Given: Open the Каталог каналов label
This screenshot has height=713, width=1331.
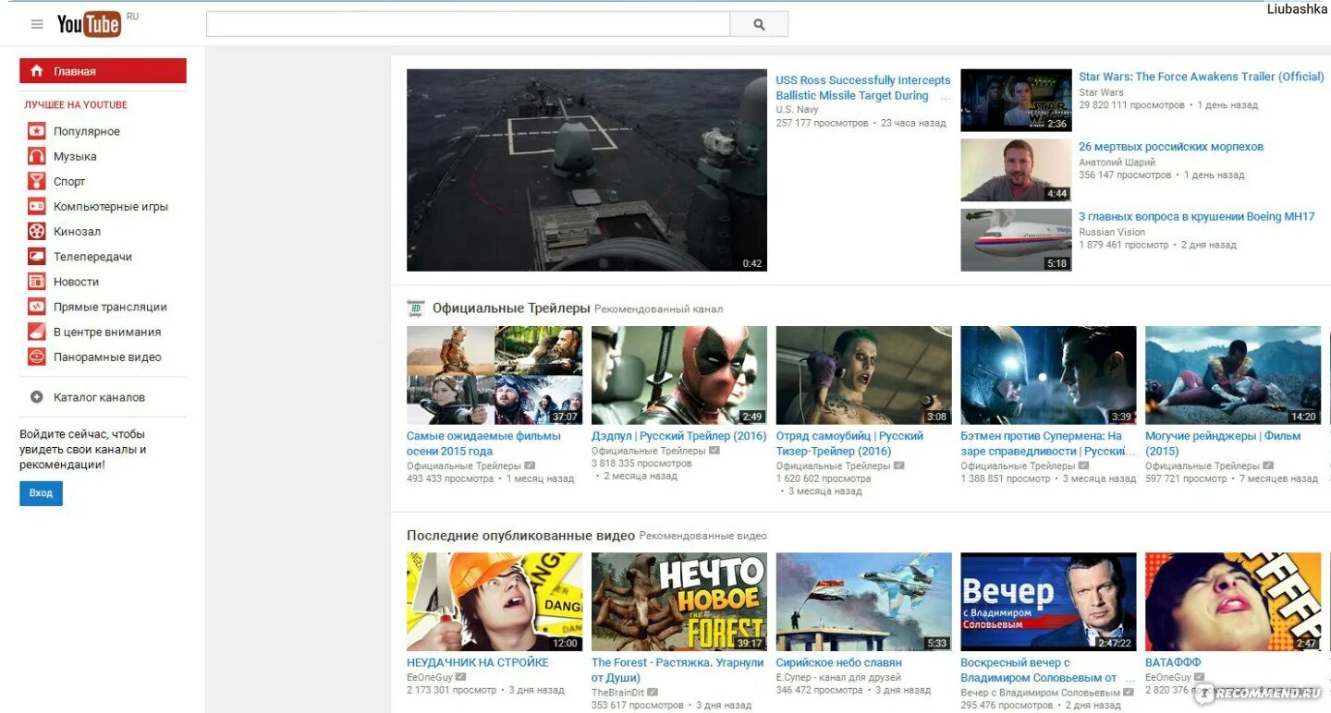Looking at the screenshot, I should (99, 397).
